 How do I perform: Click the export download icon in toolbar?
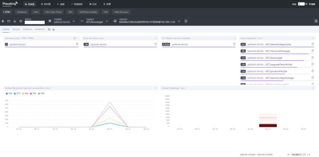click(15, 21)
